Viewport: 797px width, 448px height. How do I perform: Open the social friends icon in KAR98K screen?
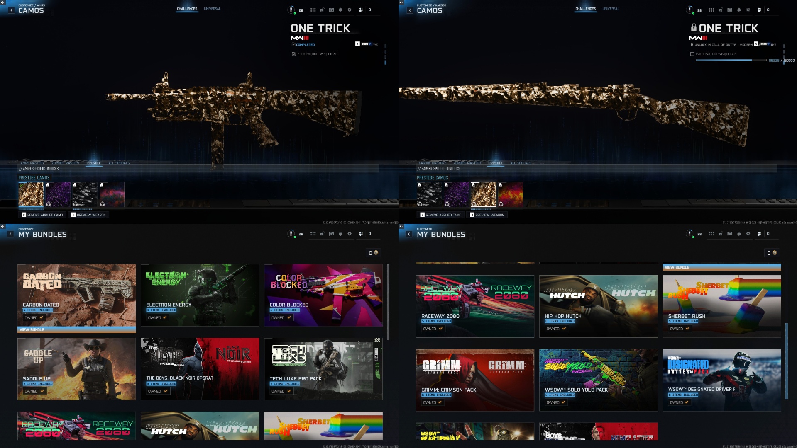760,10
